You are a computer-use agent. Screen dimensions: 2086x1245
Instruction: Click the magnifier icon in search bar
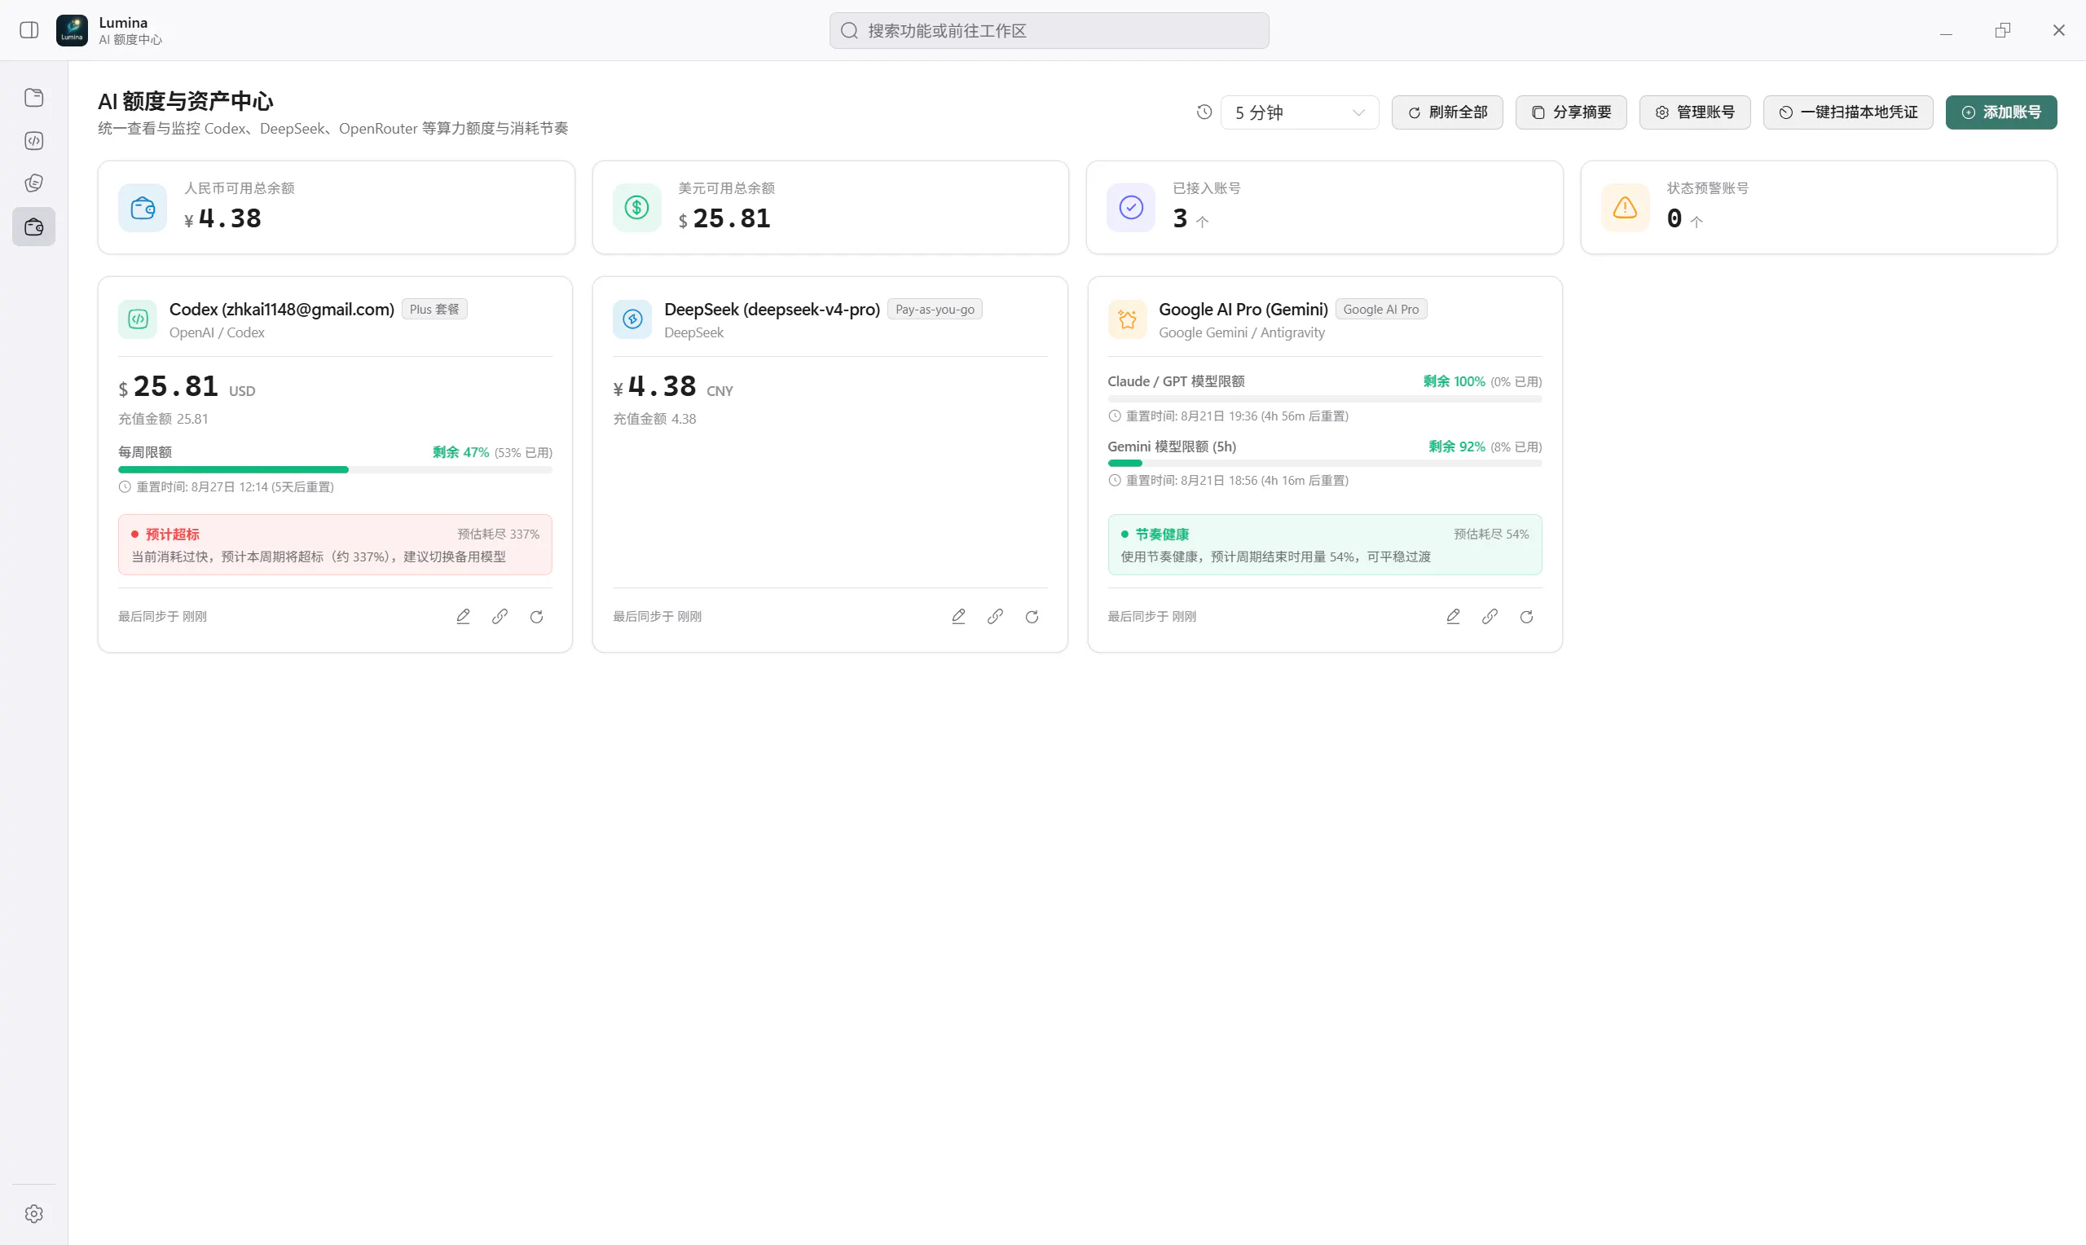pyautogui.click(x=849, y=30)
